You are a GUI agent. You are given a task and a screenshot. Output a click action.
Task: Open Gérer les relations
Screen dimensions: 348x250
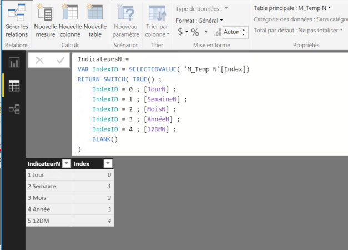(17, 21)
